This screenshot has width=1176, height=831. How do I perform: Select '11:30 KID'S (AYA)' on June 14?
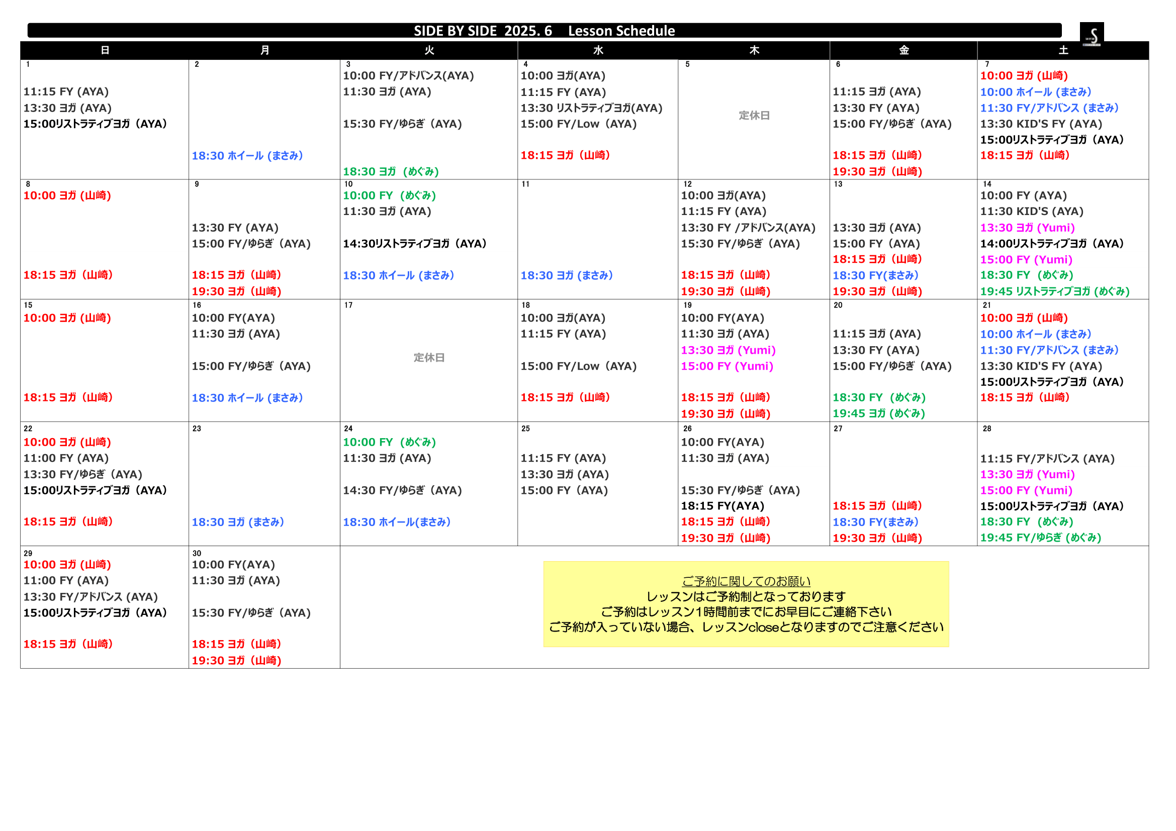click(x=1032, y=212)
